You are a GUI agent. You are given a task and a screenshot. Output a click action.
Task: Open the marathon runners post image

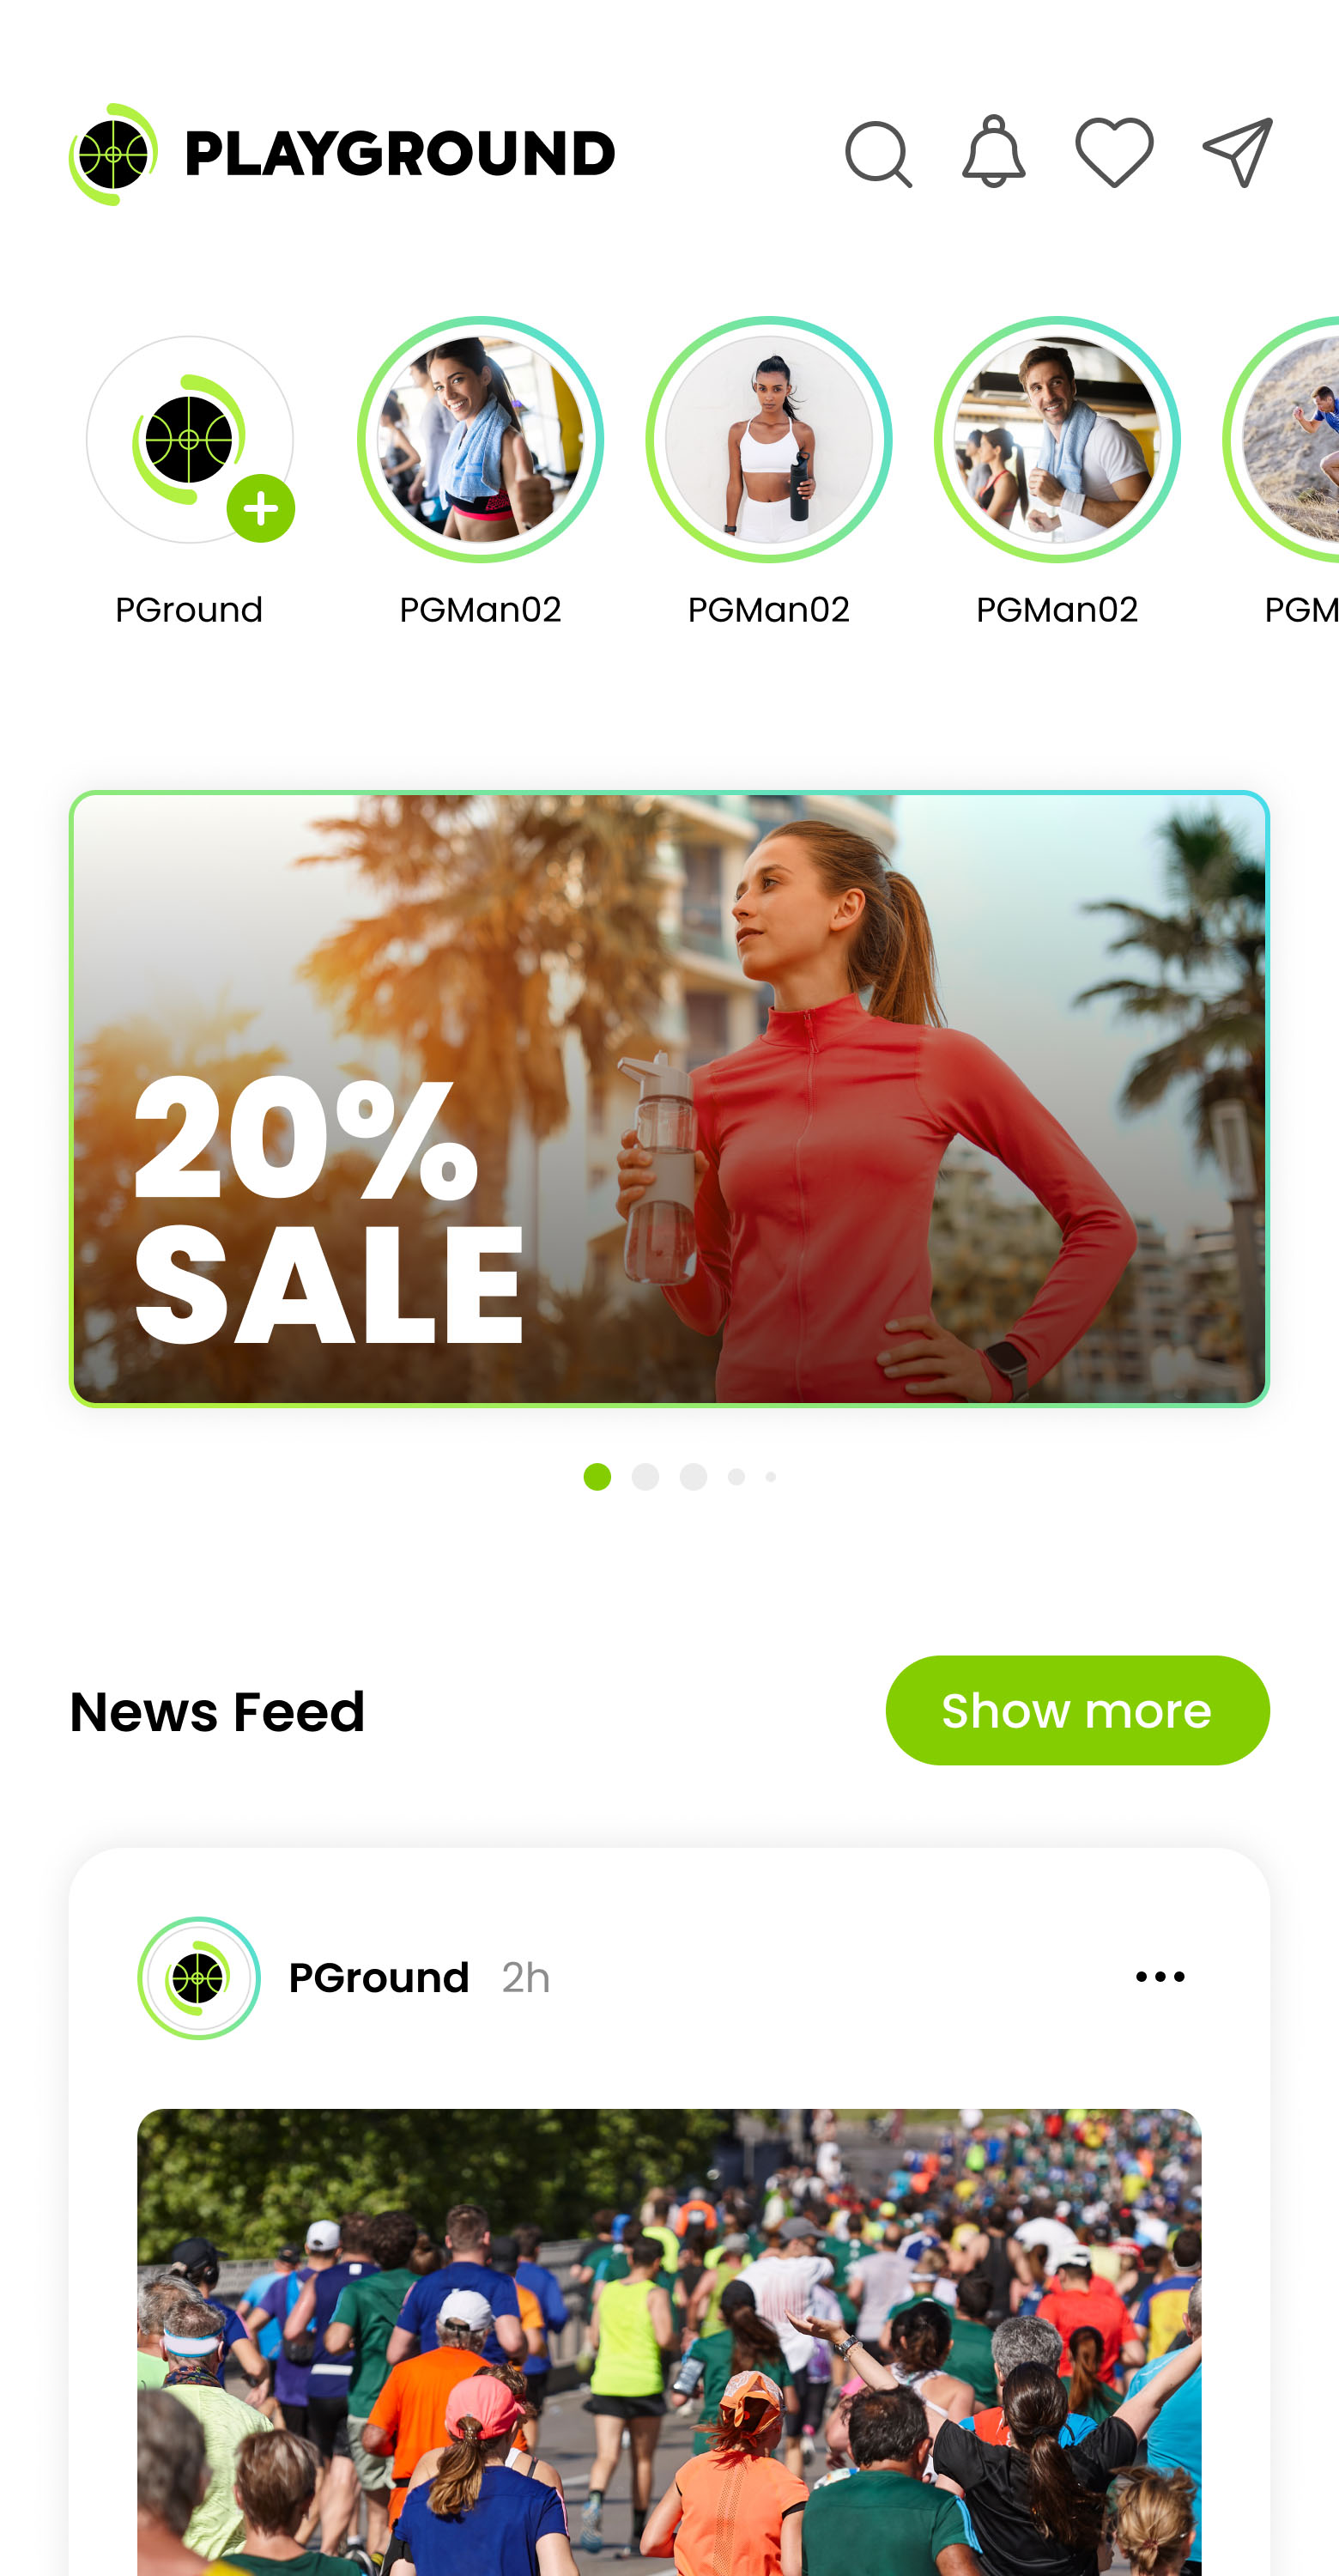669,2342
